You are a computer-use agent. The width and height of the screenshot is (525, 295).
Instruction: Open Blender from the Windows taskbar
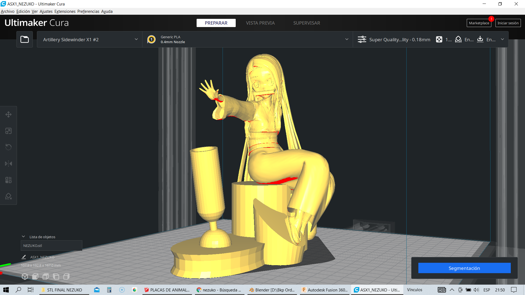[x=272, y=290]
